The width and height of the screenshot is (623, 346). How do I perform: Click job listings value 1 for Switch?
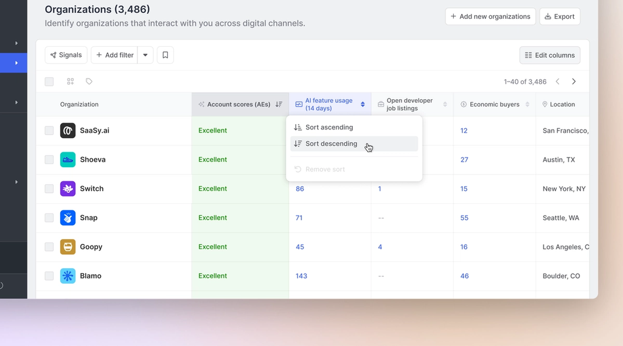(380, 189)
